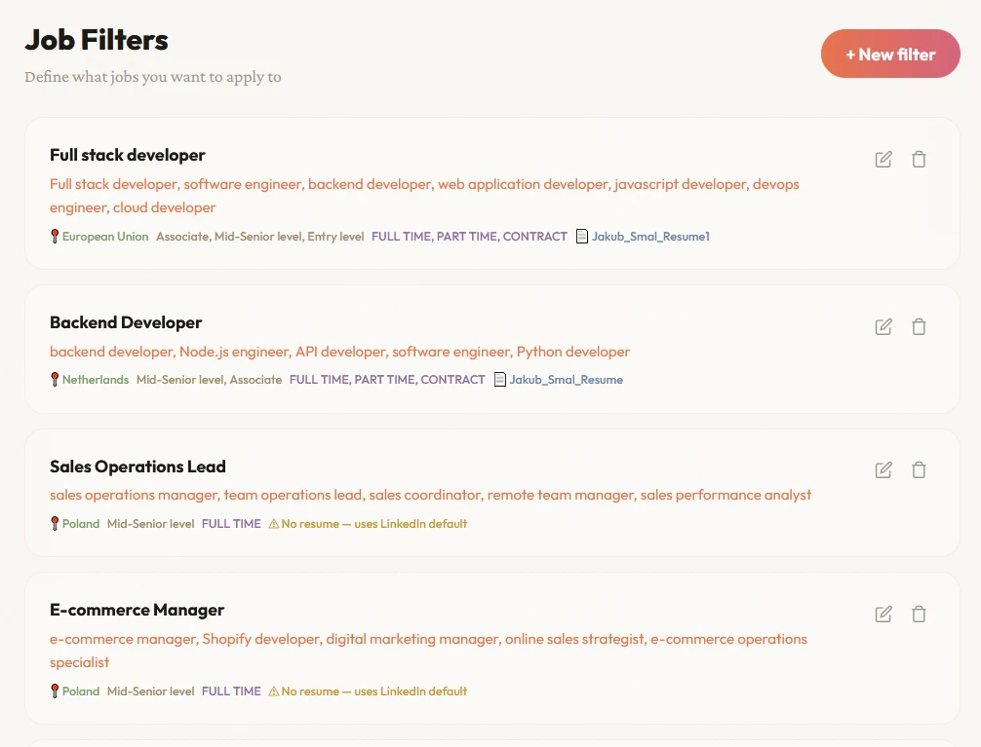Click the Job Filters page heading
981x747 pixels.
point(97,40)
